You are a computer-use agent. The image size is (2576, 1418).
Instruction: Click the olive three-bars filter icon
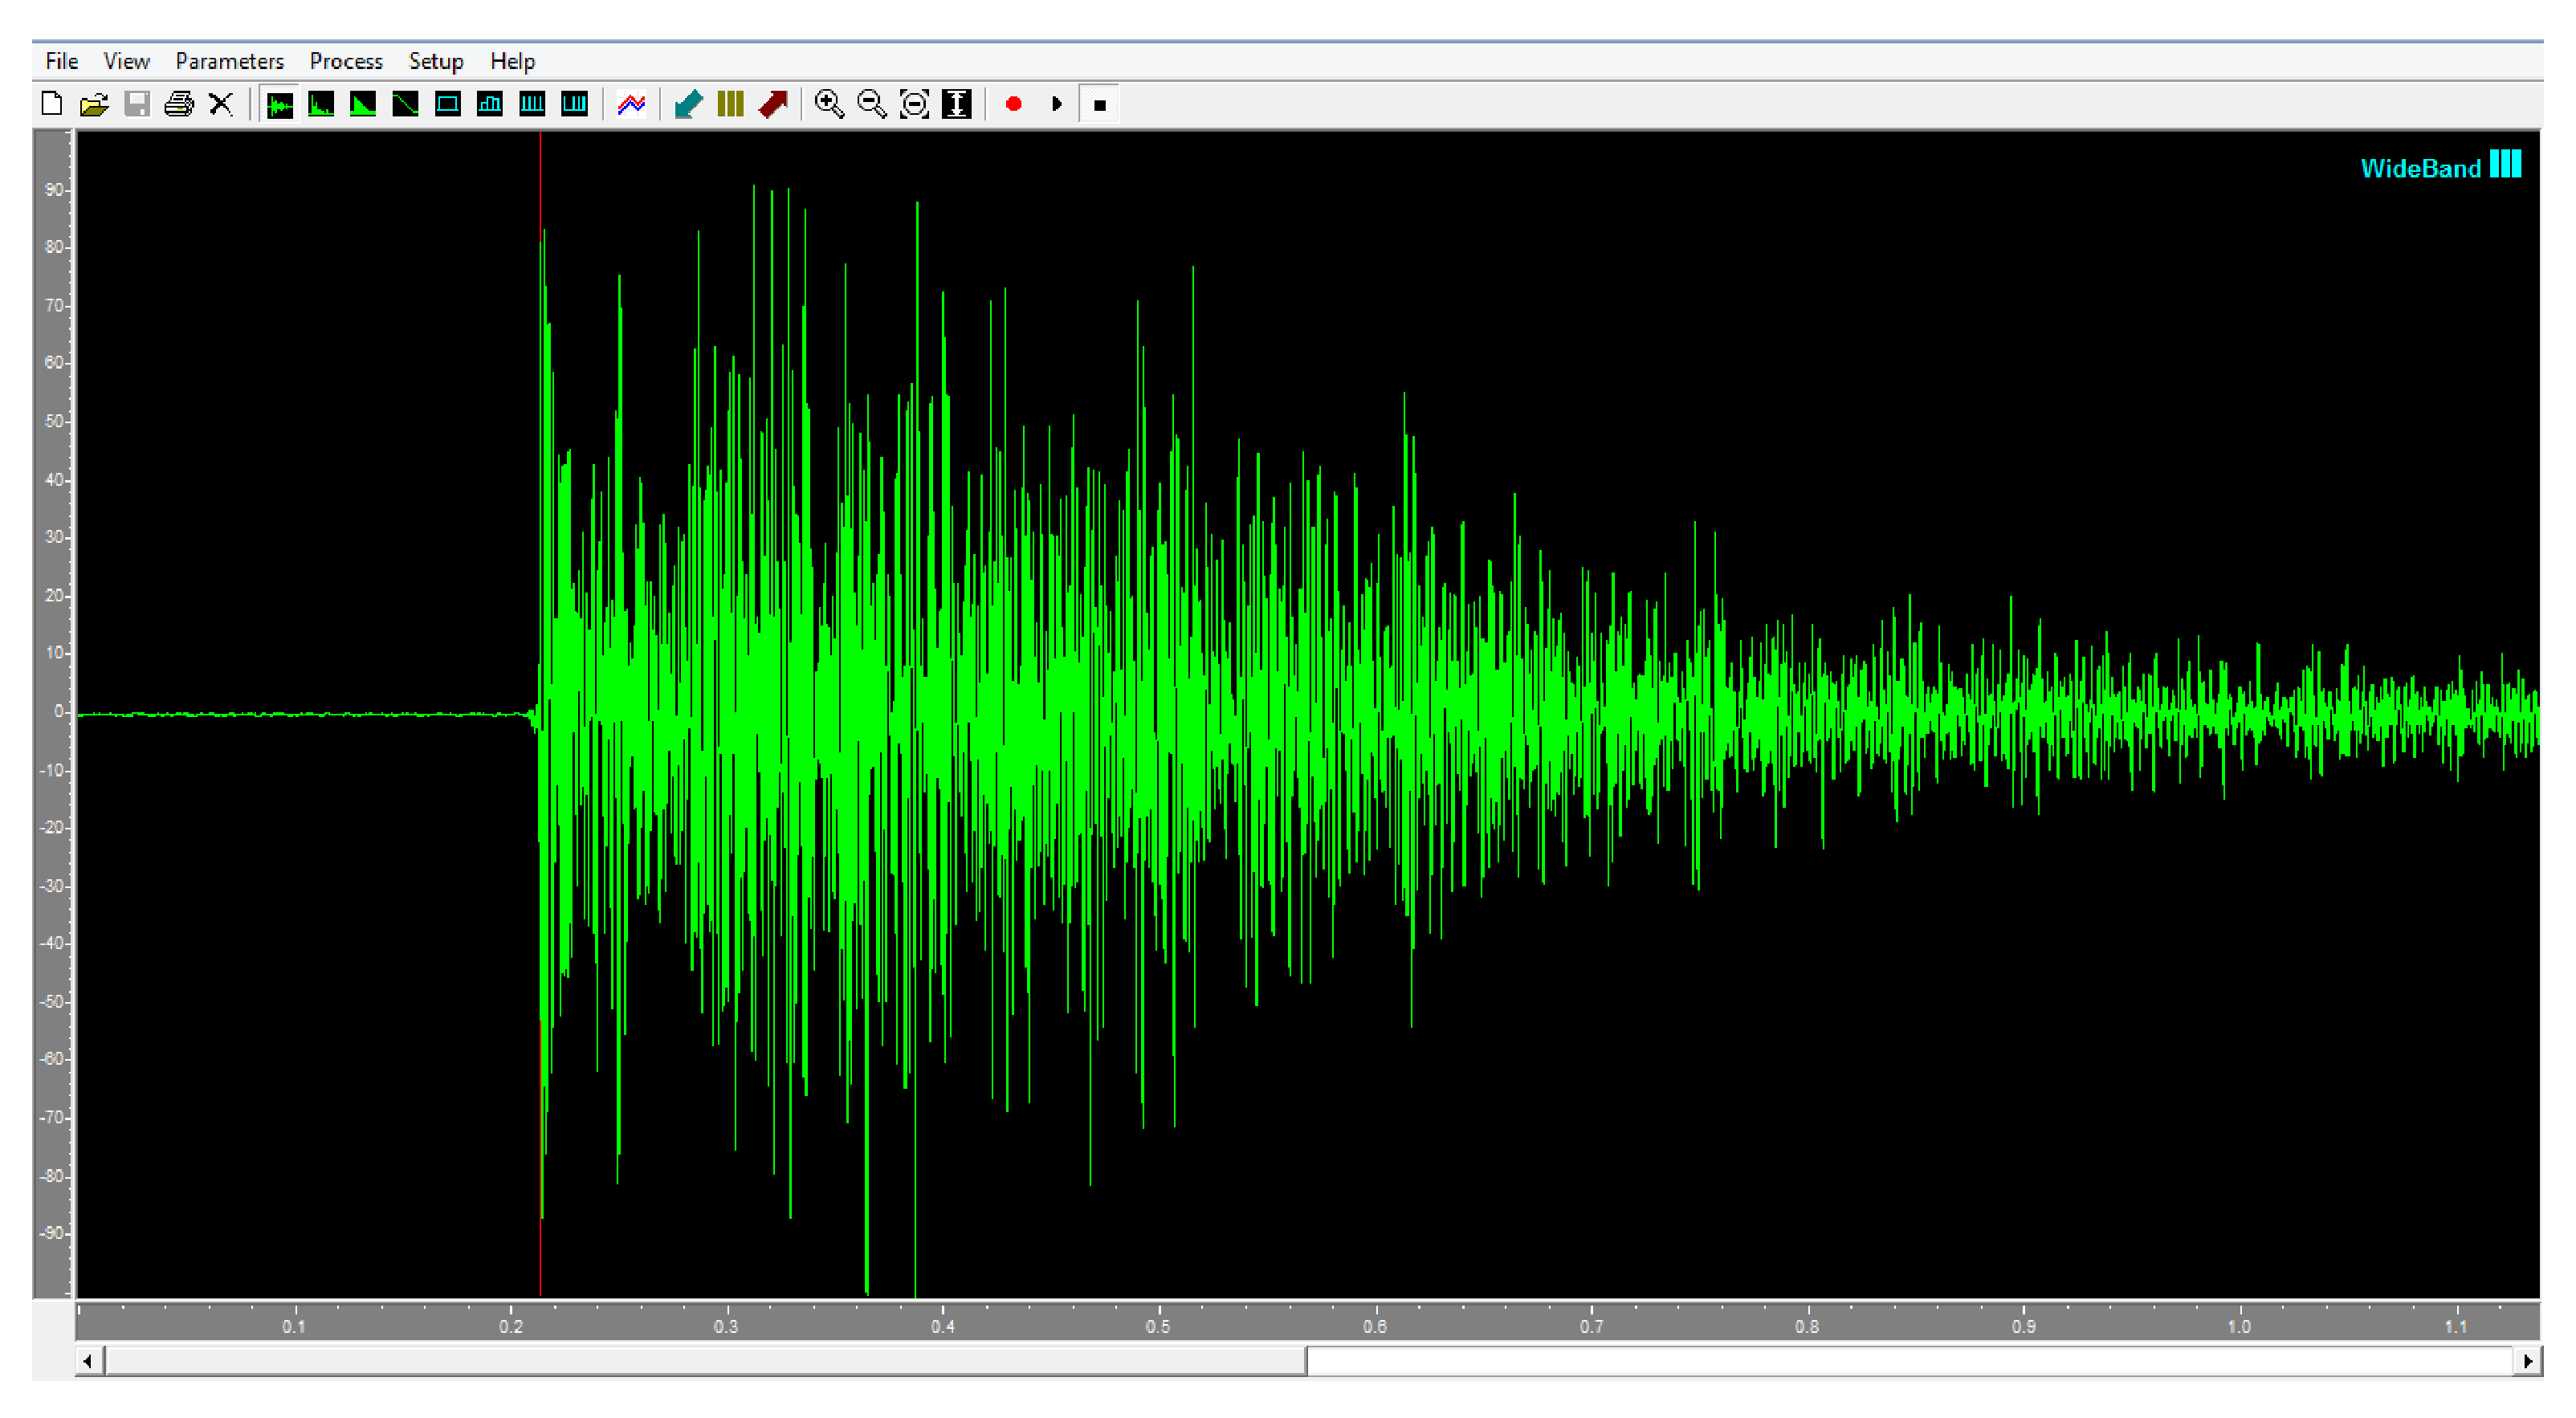(730, 104)
